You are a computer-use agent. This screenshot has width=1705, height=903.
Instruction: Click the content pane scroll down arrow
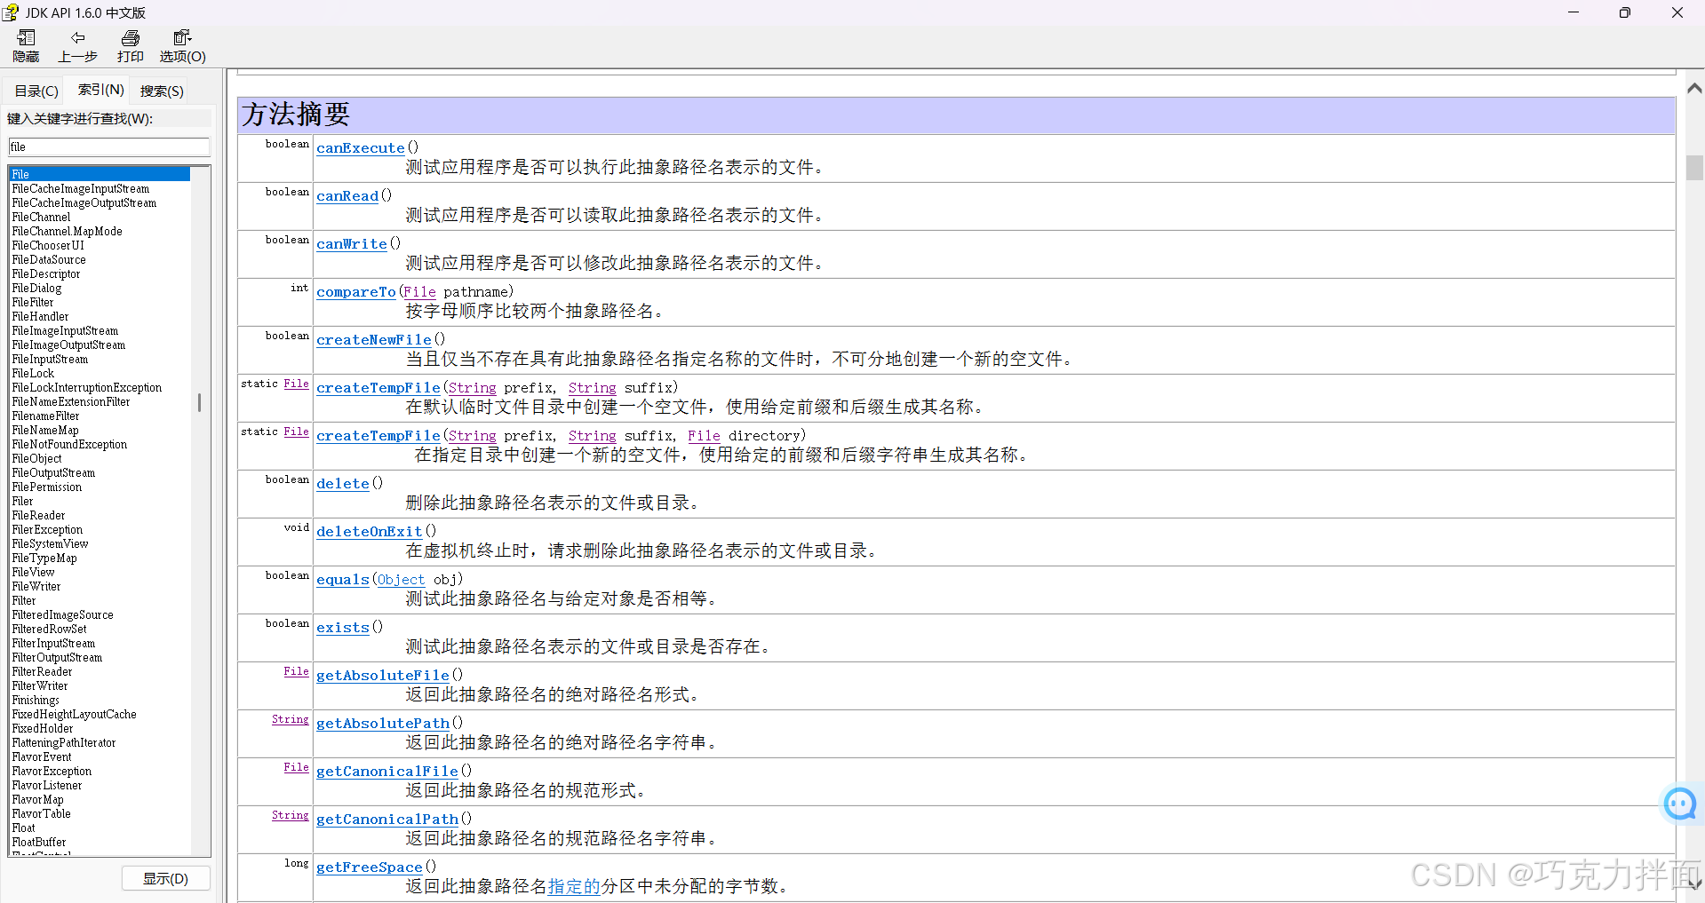pos(1694,883)
